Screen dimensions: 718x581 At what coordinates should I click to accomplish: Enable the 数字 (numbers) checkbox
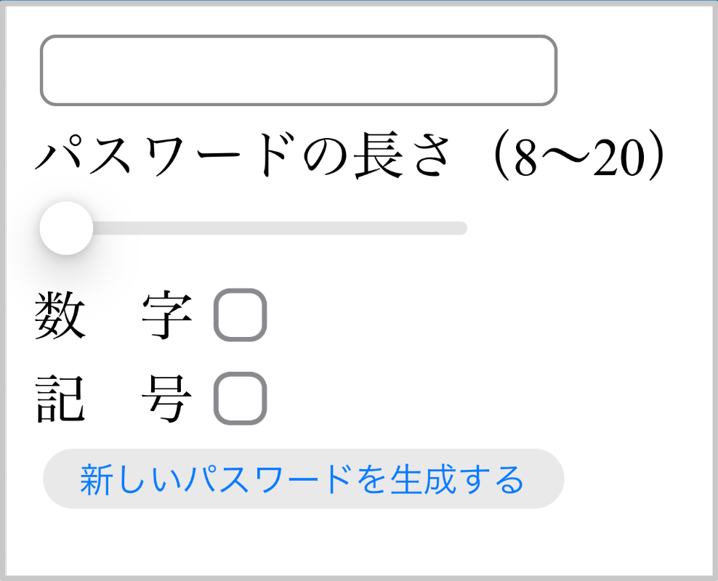coord(238,314)
